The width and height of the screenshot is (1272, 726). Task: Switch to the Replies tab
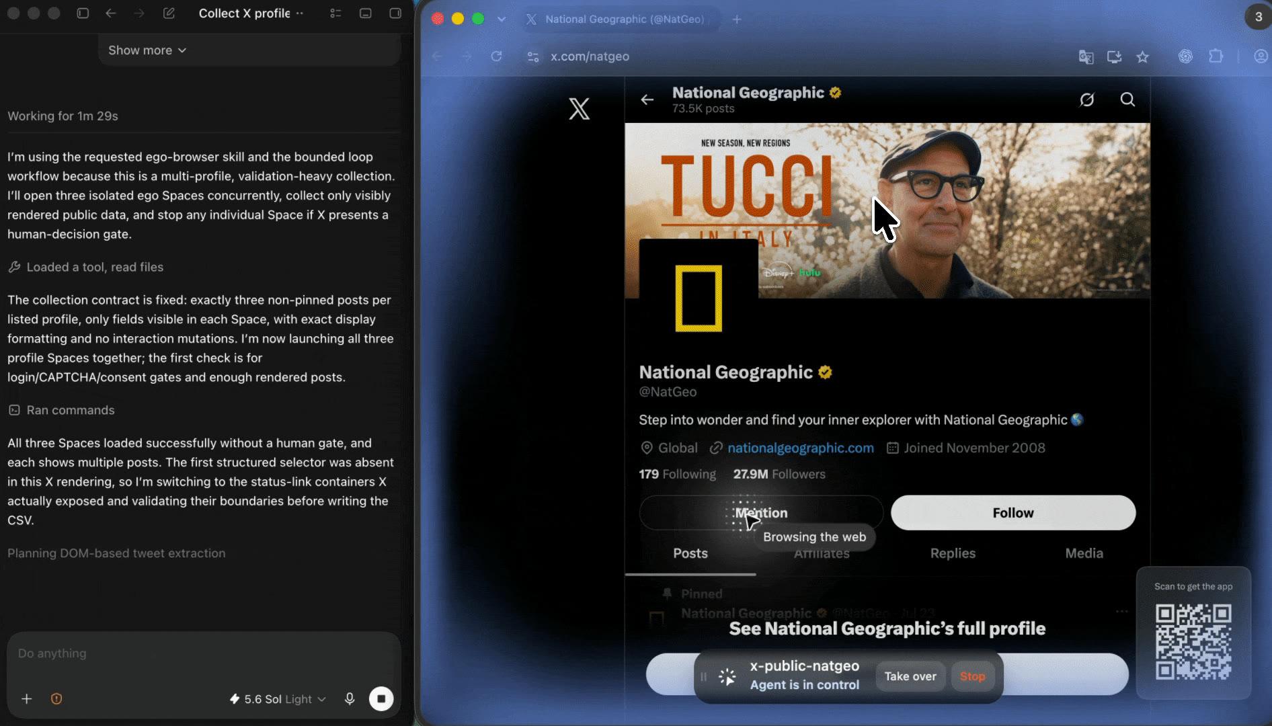coord(953,553)
